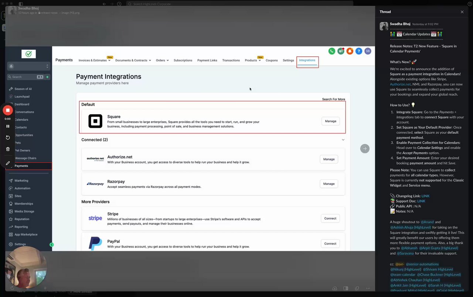The width and height of the screenshot is (473, 297).
Task: Connect the Stripe provider
Action: click(330, 219)
